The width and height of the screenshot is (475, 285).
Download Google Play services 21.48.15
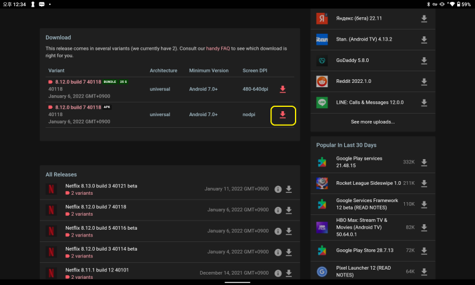click(x=424, y=162)
